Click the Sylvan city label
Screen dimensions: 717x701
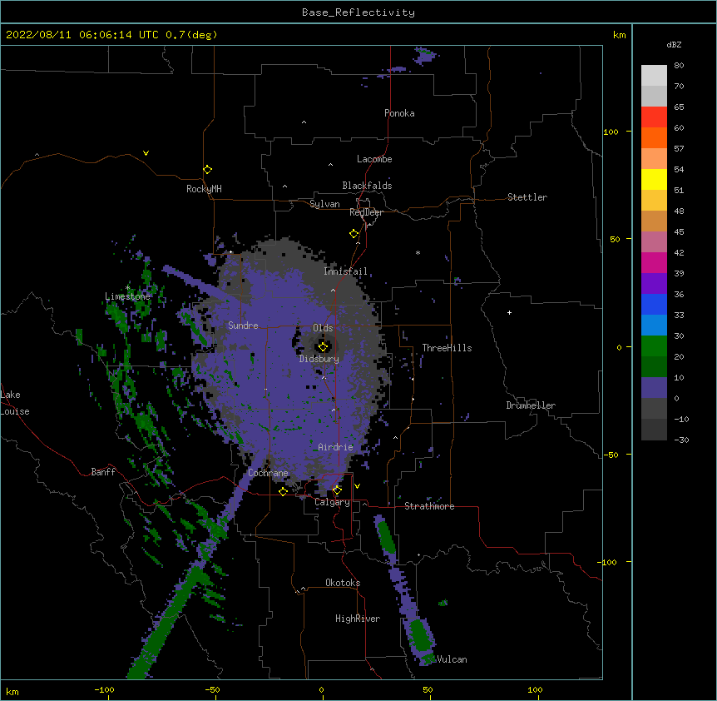[324, 204]
